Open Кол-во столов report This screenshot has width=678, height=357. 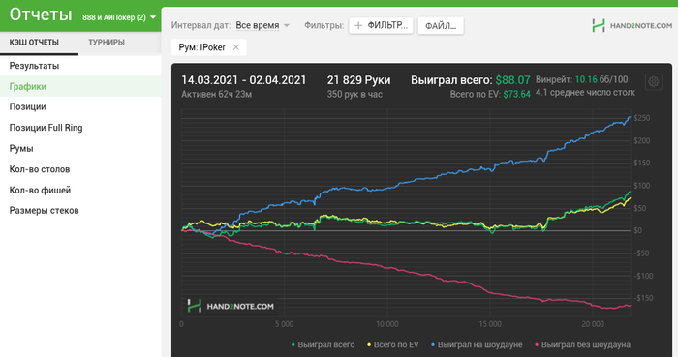tap(80, 169)
